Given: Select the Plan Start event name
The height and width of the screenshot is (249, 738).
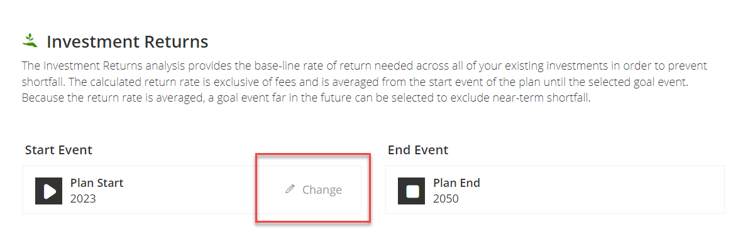Looking at the screenshot, I should (97, 183).
